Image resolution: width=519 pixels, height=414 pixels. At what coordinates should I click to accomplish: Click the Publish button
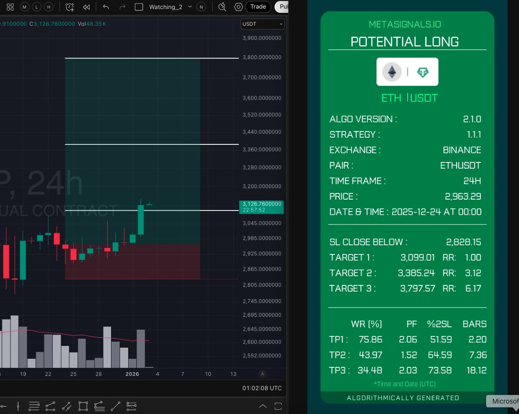(x=282, y=7)
